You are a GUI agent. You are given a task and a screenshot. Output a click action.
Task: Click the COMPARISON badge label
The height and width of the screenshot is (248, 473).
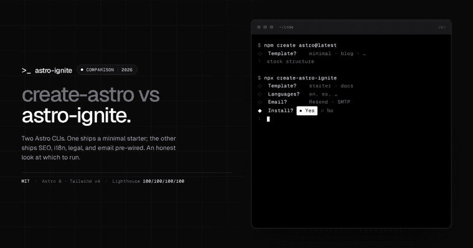pyautogui.click(x=100, y=69)
